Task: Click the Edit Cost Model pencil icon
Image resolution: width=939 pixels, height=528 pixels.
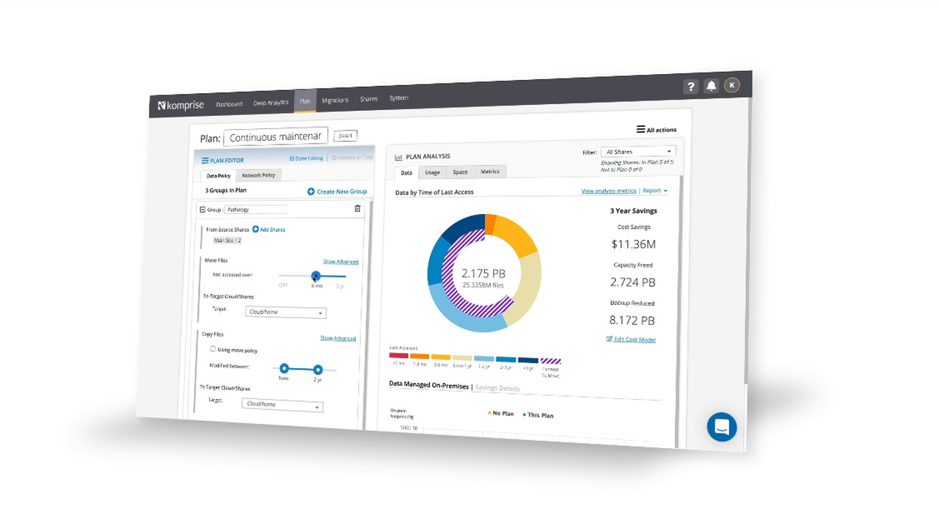Action: 610,339
